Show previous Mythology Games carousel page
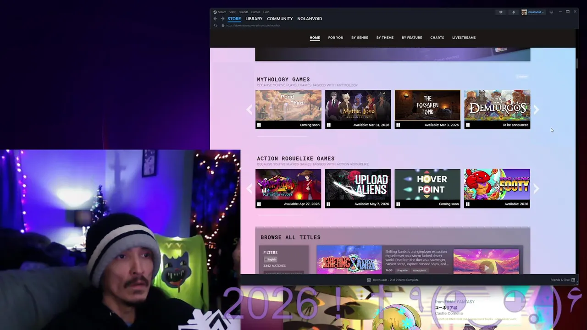The height and width of the screenshot is (330, 587). (249, 110)
